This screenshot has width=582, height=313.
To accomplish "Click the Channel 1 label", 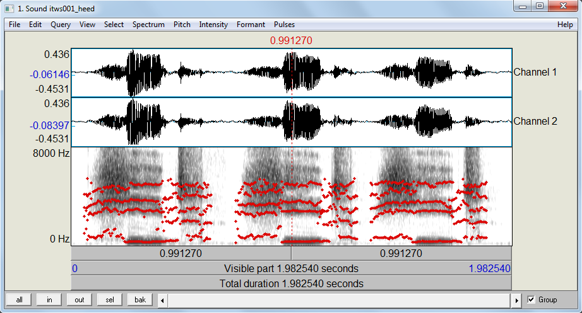I will tap(535, 72).
